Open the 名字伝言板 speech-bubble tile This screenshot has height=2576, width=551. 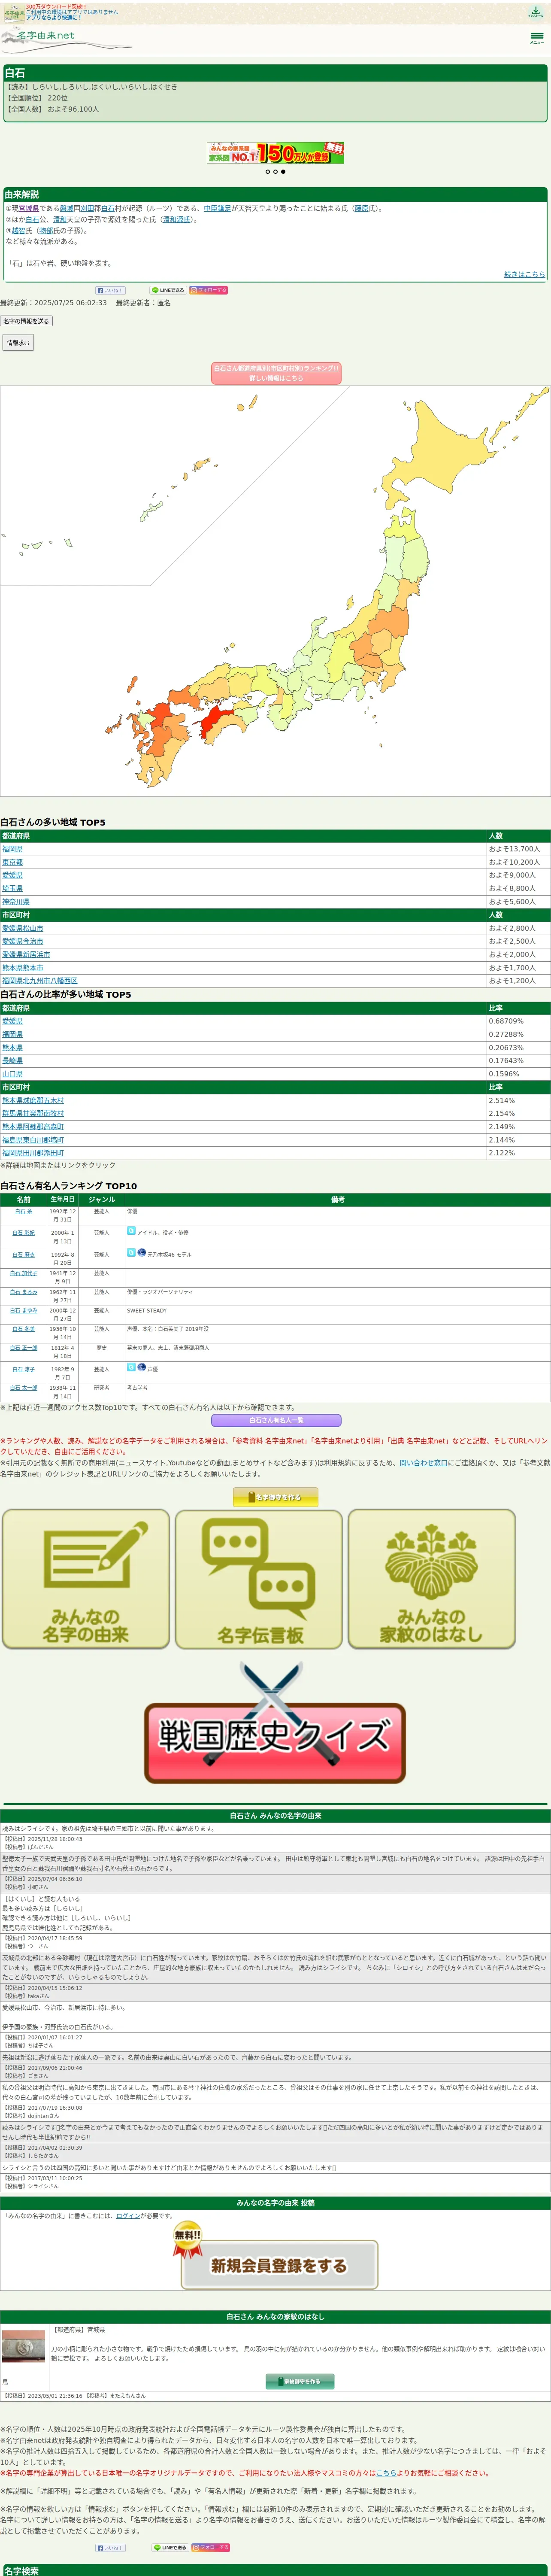(259, 1579)
